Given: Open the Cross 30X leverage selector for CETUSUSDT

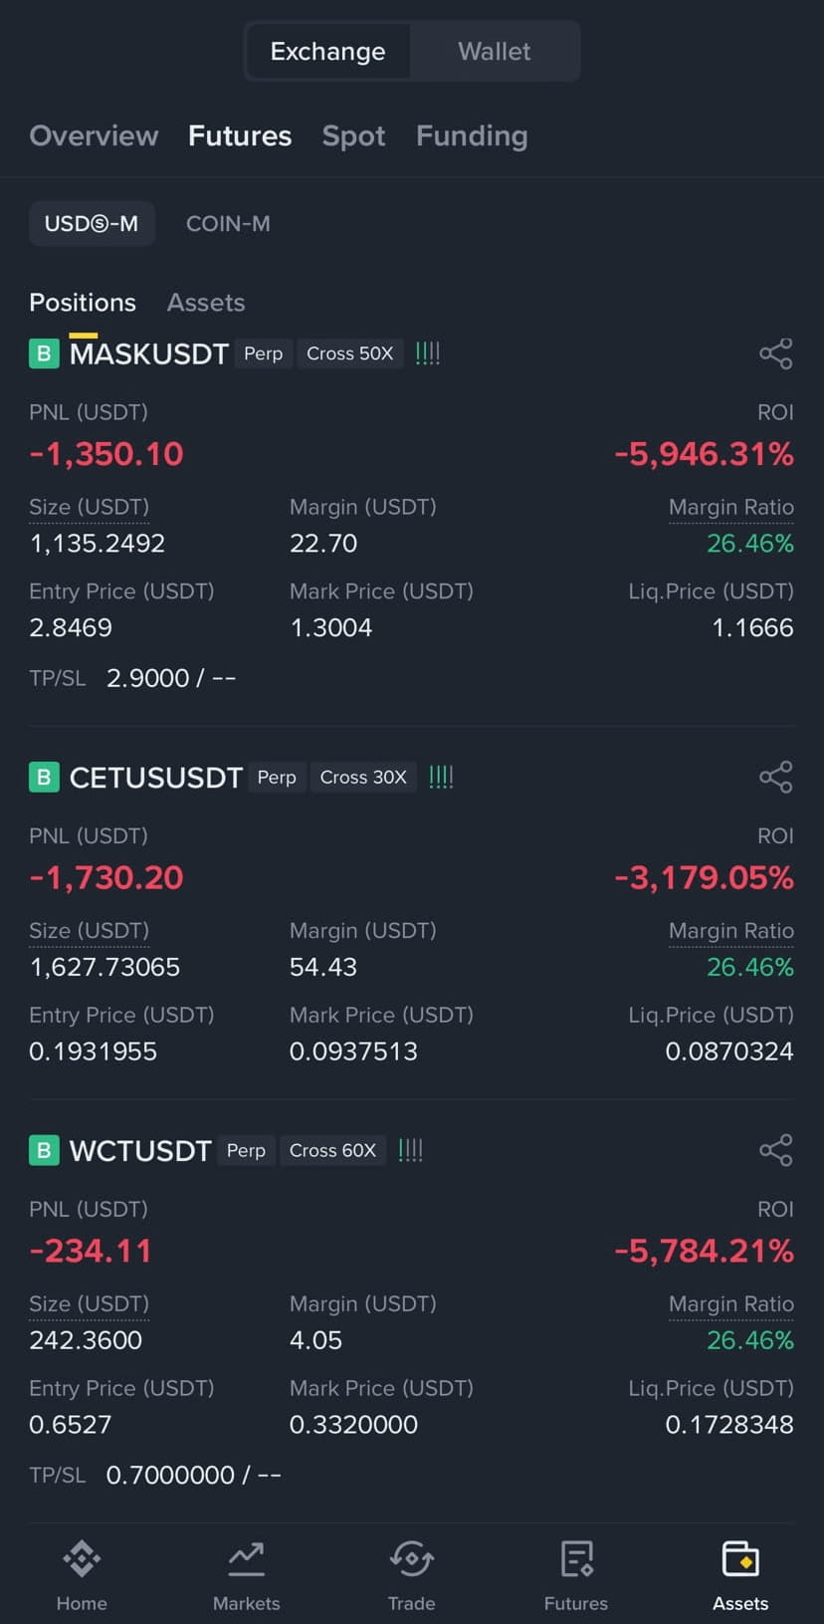Looking at the screenshot, I should pyautogui.click(x=363, y=777).
